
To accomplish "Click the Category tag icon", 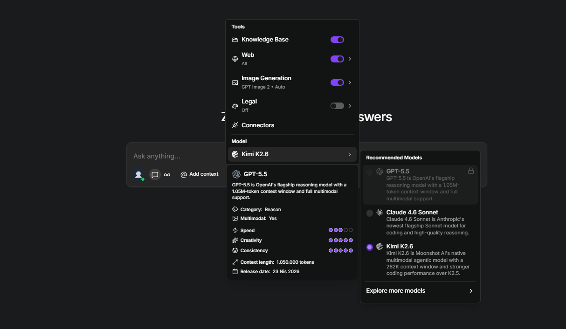I will pyautogui.click(x=235, y=209).
